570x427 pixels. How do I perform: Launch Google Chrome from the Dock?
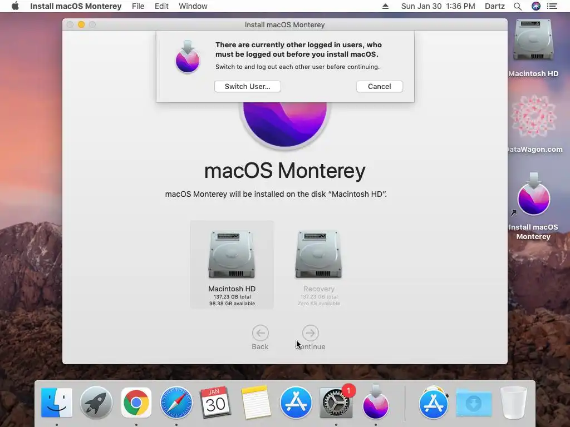pos(136,403)
